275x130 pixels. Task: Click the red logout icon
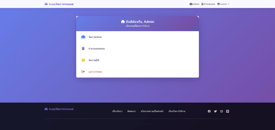[x=83, y=72]
